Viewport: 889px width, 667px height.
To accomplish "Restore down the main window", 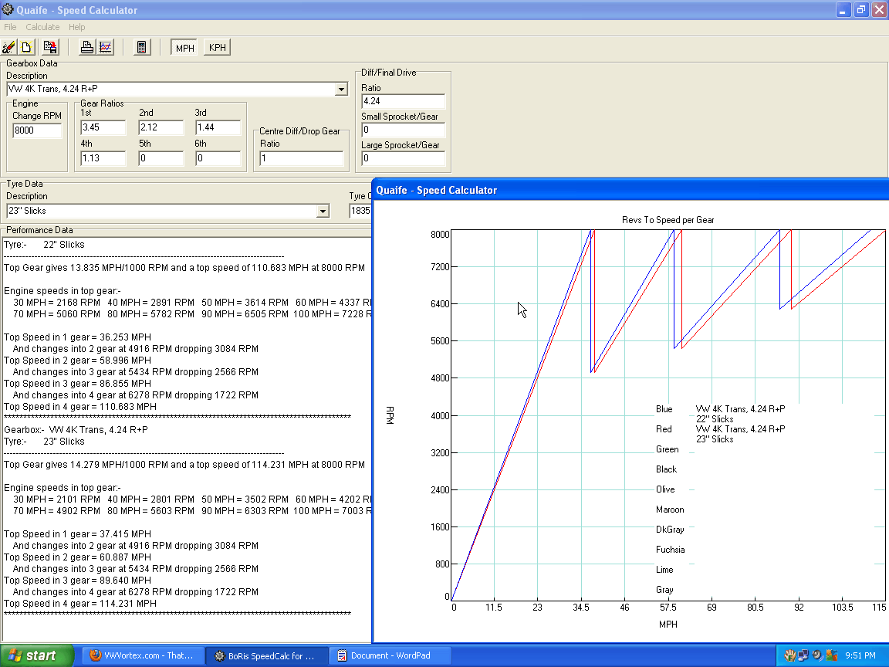I will pos(860,9).
